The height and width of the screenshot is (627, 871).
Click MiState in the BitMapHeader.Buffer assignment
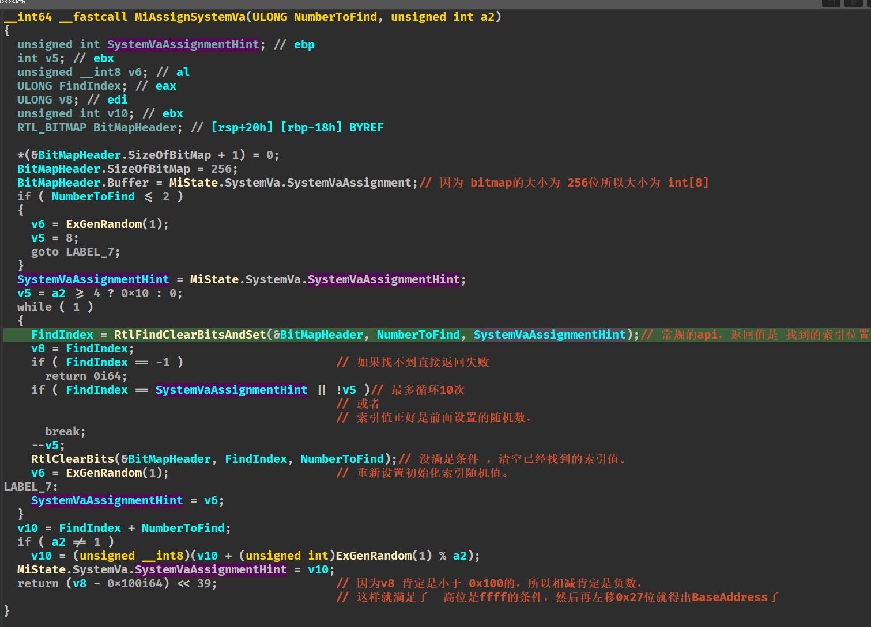point(193,183)
